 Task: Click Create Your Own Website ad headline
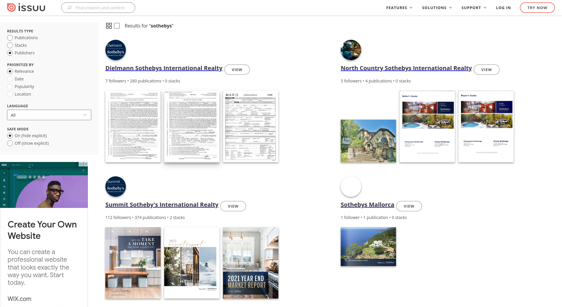42,230
